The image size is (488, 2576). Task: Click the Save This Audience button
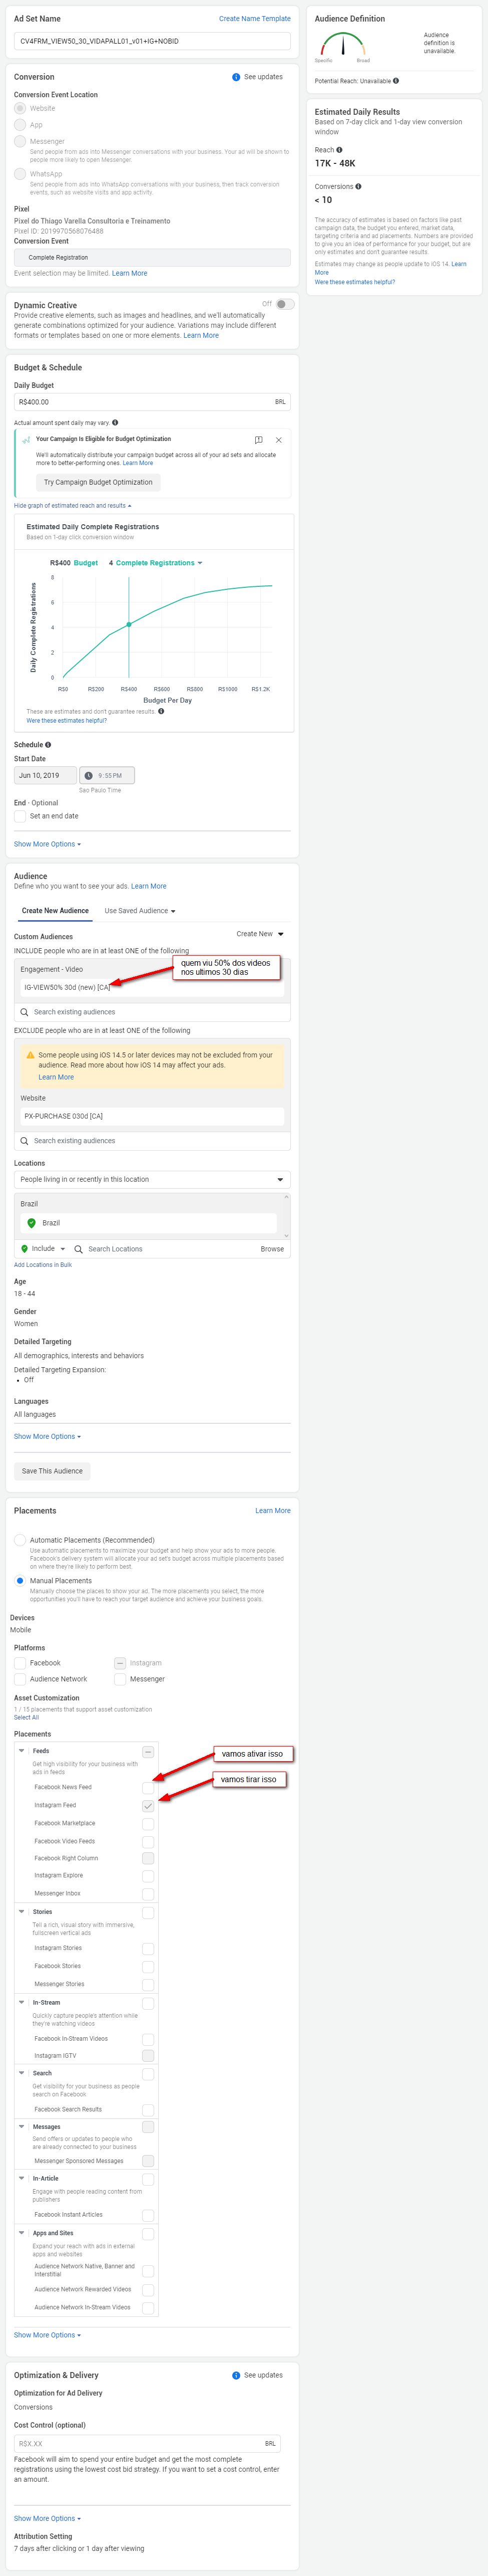tap(52, 1471)
